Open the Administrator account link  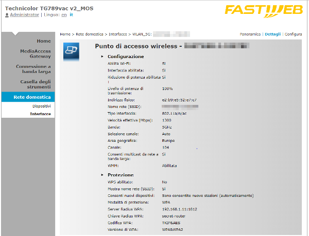pos(25,15)
